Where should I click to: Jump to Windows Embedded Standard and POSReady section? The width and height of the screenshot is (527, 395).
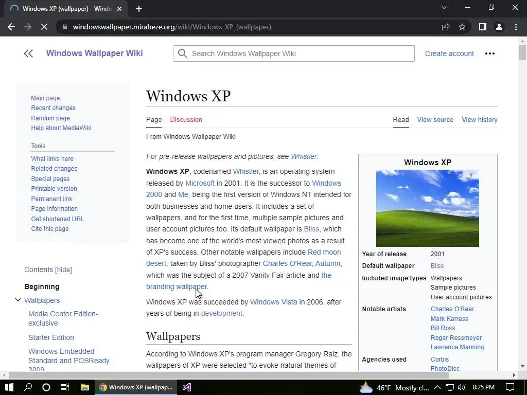pos(69,359)
